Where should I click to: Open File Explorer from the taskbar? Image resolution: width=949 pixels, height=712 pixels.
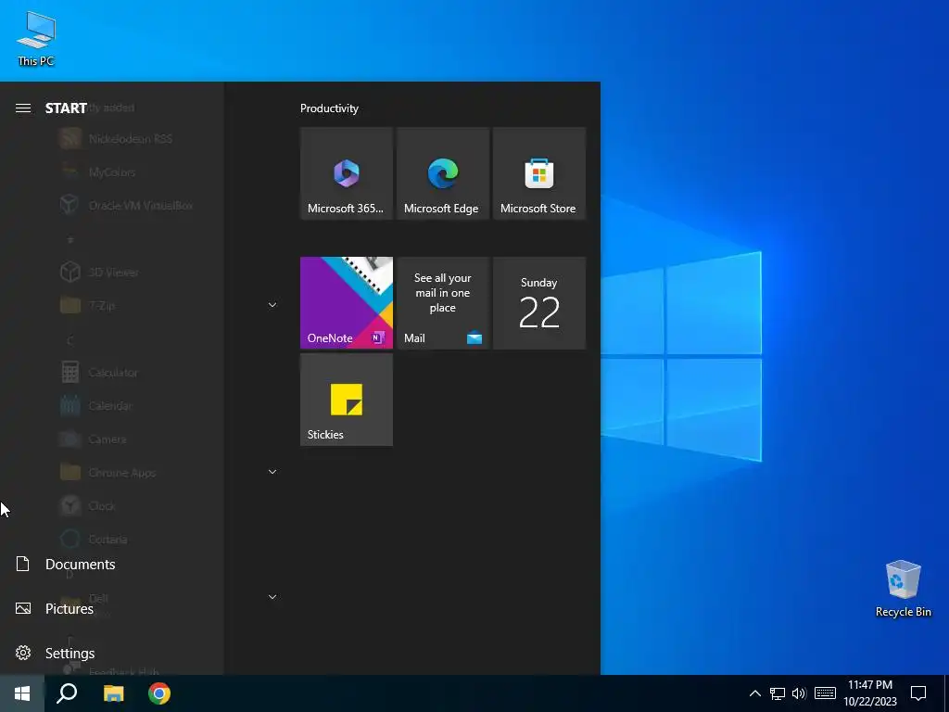click(x=113, y=693)
